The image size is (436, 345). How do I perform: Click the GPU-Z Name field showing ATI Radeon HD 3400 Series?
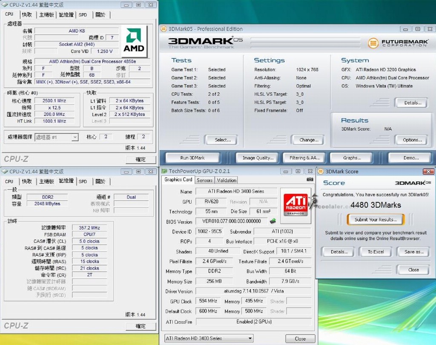[236, 191]
